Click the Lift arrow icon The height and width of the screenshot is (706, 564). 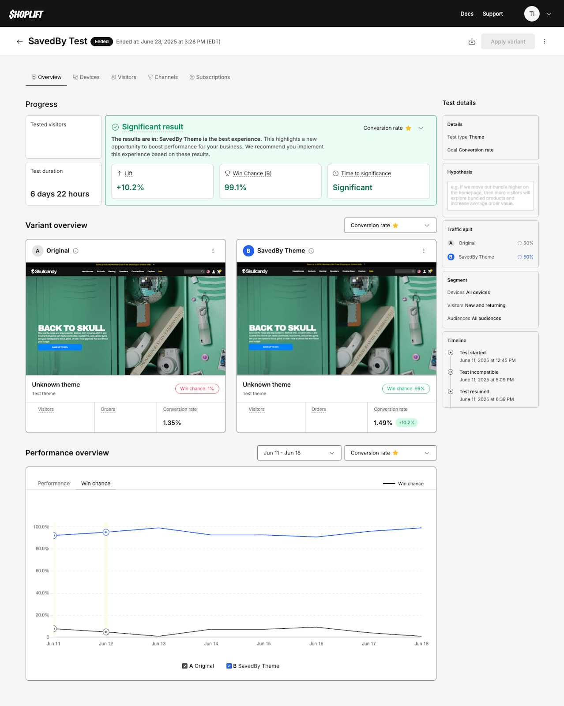coord(120,173)
